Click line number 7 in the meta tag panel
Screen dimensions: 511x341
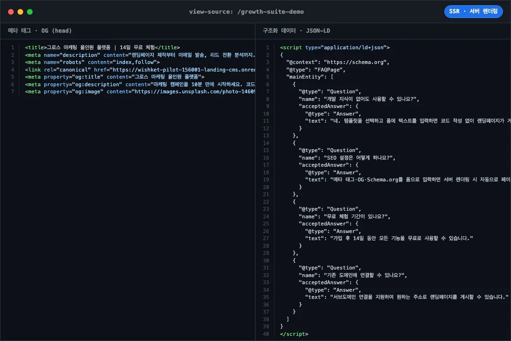click(x=12, y=91)
